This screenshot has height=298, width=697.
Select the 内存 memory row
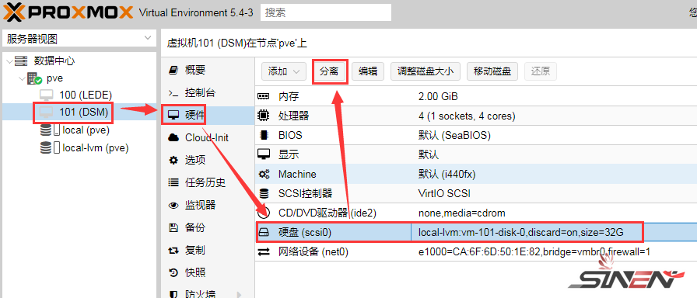475,96
